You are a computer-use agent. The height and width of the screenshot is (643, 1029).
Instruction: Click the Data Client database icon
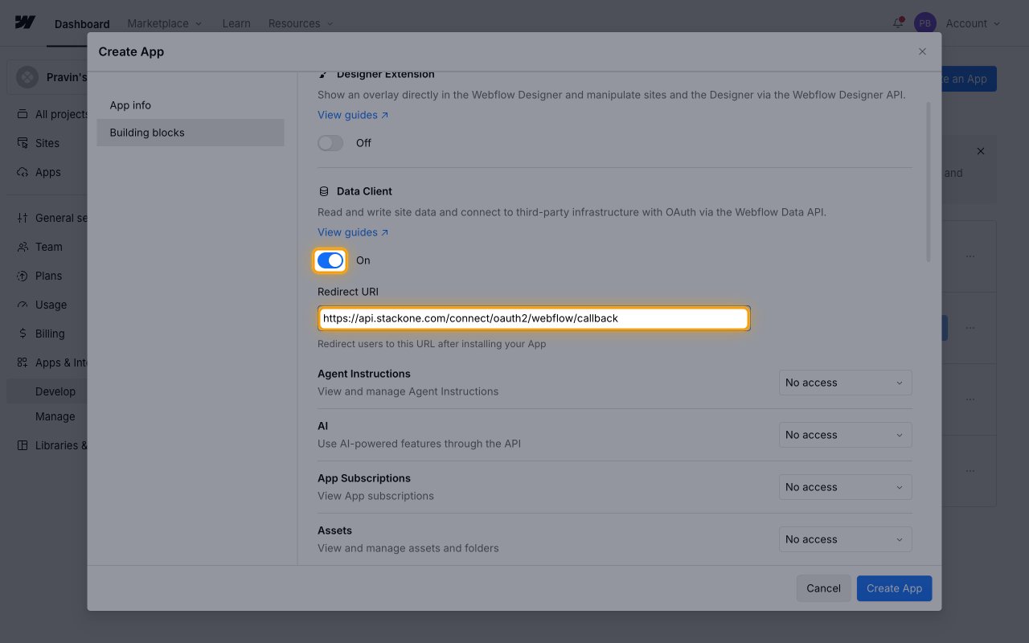click(324, 191)
